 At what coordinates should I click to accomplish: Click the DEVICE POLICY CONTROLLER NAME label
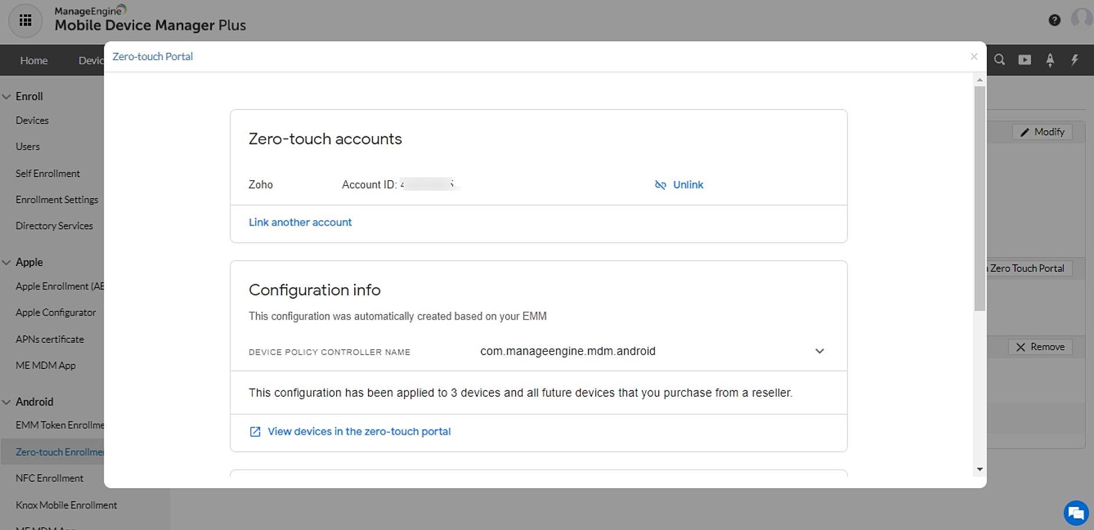click(330, 352)
